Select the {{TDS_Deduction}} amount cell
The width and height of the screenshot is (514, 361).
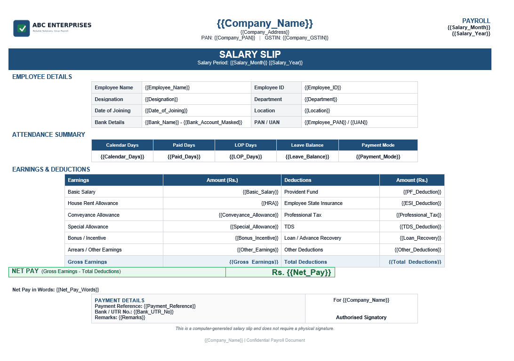click(412, 227)
